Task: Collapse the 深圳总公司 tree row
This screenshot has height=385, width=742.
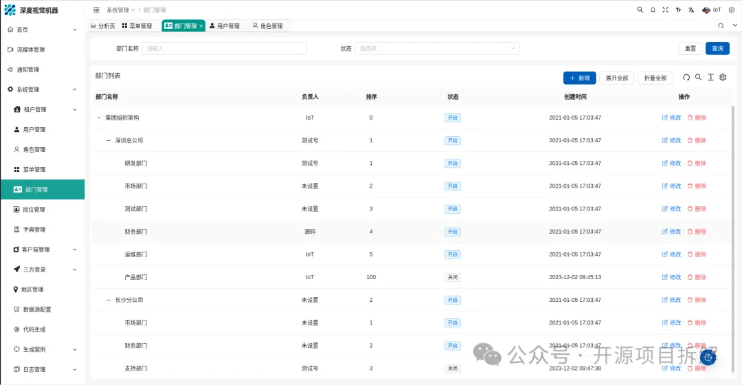Action: (109, 141)
